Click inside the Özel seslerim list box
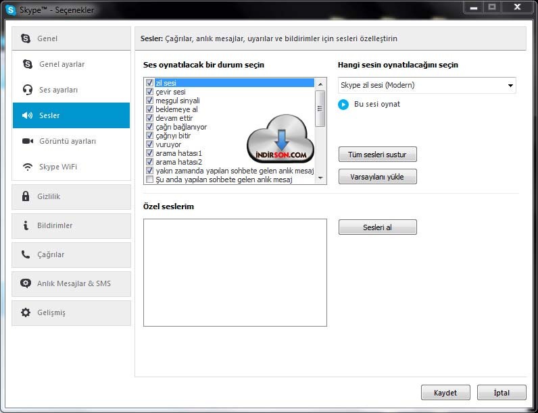This screenshot has width=538, height=413. coord(235,273)
